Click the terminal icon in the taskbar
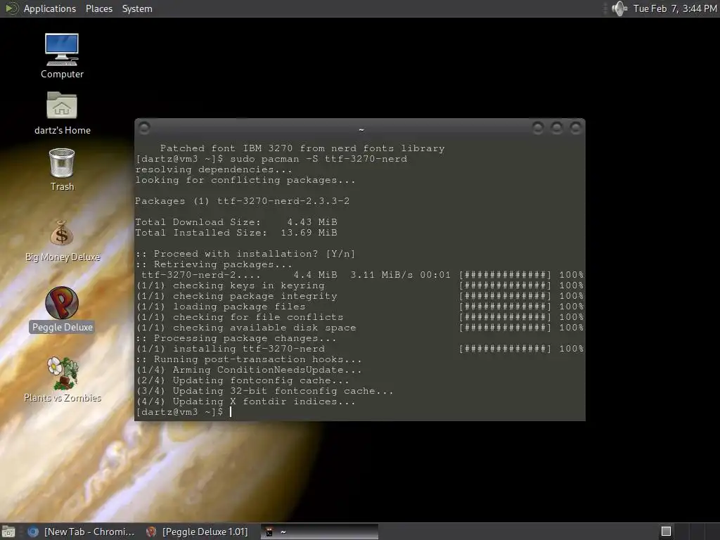The height and width of the screenshot is (540, 720). click(269, 532)
